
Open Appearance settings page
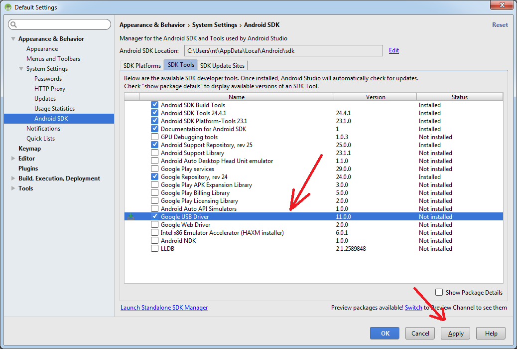pos(42,49)
